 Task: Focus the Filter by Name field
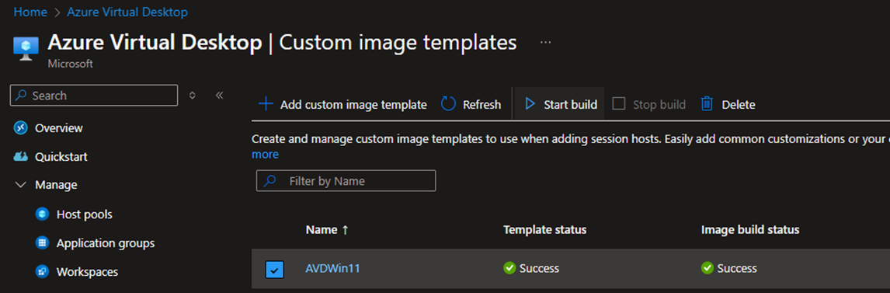tap(346, 180)
